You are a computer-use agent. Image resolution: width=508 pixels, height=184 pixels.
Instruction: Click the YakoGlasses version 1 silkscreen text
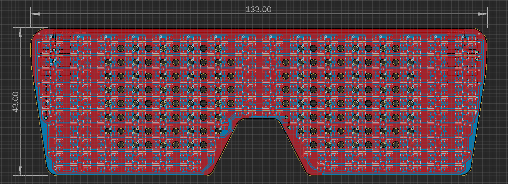[x=70, y=32]
